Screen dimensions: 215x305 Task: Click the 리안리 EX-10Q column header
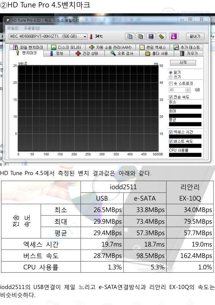click(x=190, y=193)
